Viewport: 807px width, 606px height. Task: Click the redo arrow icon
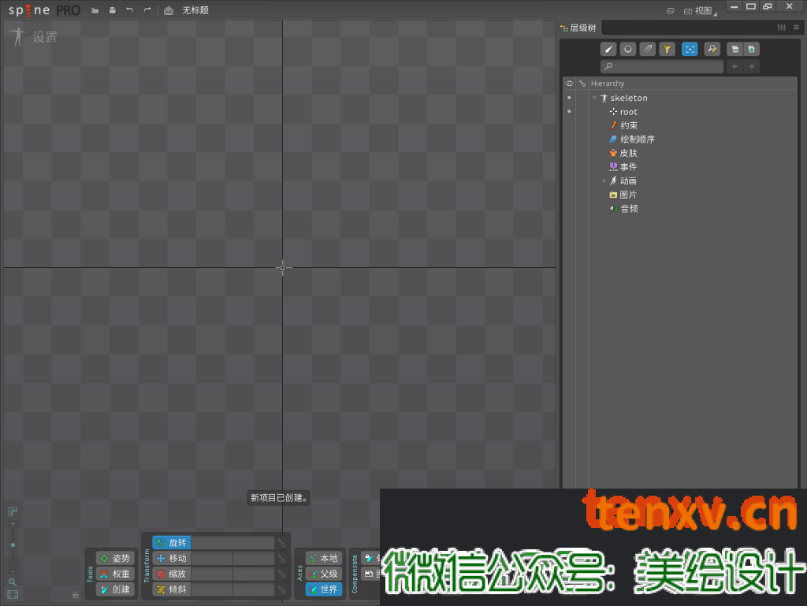click(x=147, y=10)
